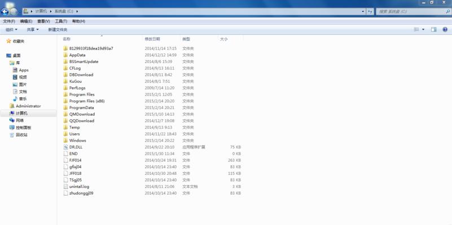Viewport: 452px width, 225px height.
Task: Open the 音乐 library icon
Action: pos(15,99)
